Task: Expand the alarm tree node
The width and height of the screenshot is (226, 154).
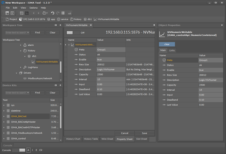Action: 21,45
